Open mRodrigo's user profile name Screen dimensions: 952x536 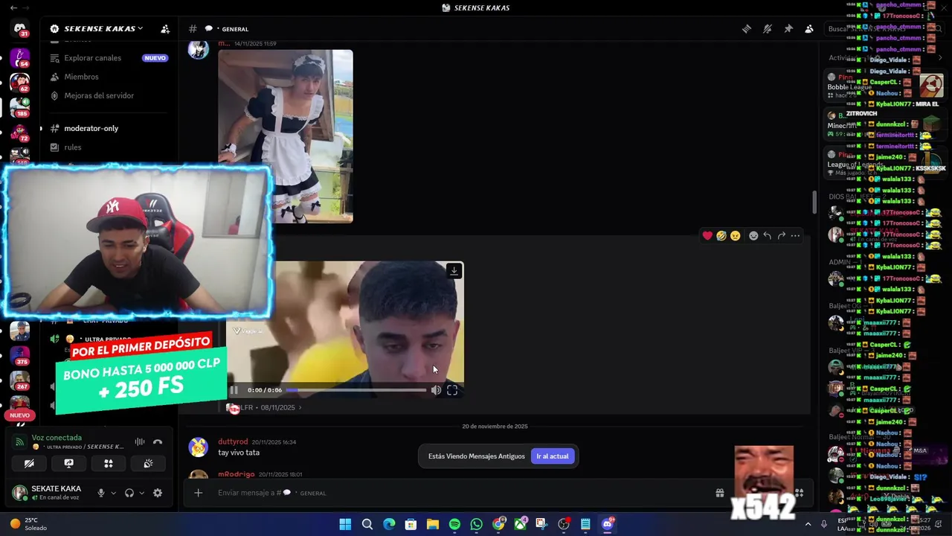click(237, 474)
